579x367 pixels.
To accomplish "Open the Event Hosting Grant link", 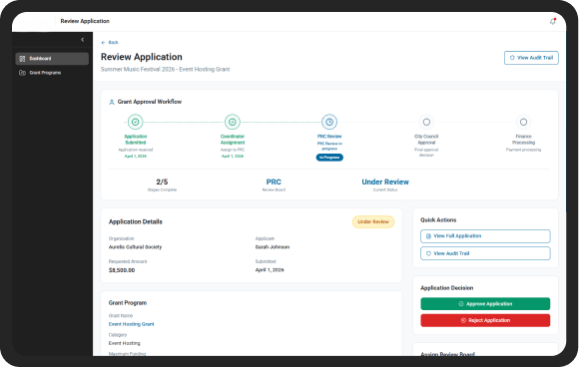I will click(x=131, y=324).
